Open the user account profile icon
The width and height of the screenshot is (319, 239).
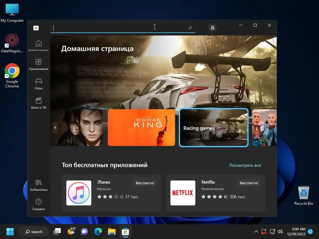click(x=212, y=28)
